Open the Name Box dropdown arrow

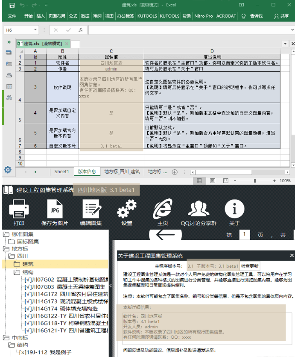(35, 30)
